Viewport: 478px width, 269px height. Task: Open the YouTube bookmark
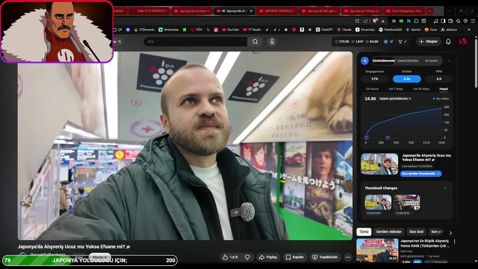point(230,30)
